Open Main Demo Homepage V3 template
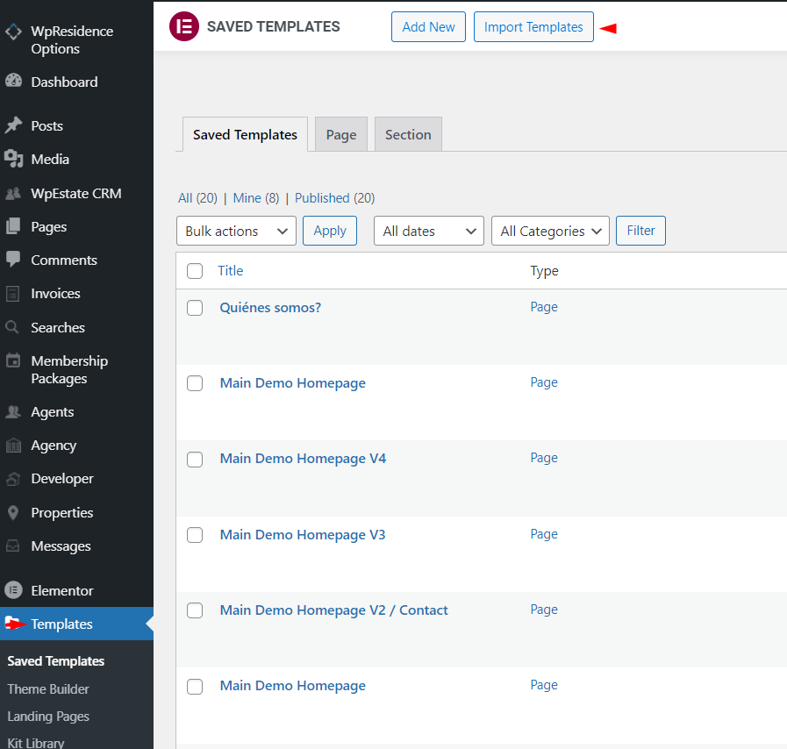 (x=303, y=535)
